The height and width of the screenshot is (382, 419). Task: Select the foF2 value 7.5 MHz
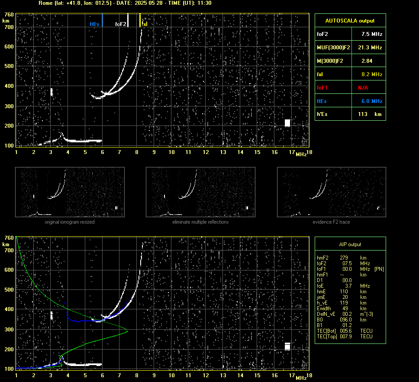tap(372, 34)
